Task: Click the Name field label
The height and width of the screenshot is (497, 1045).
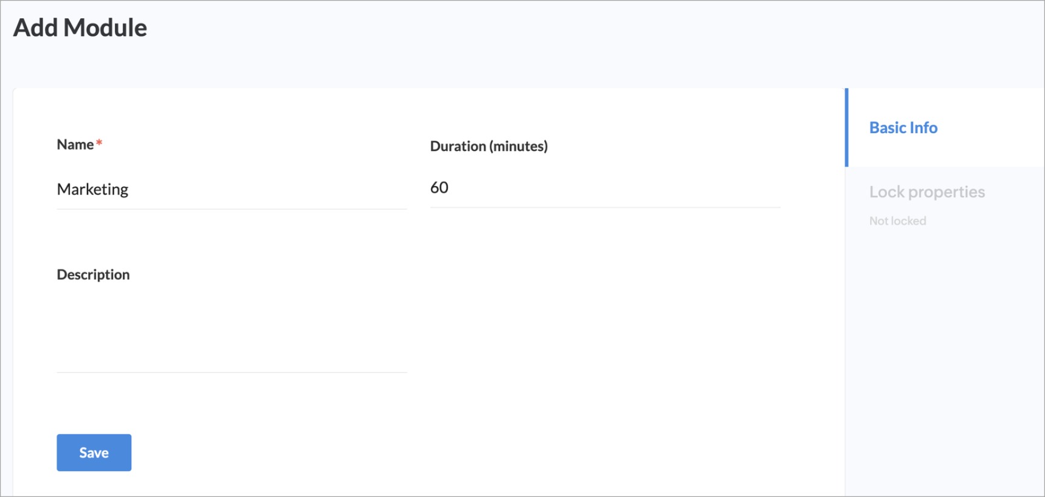Action: (x=75, y=145)
